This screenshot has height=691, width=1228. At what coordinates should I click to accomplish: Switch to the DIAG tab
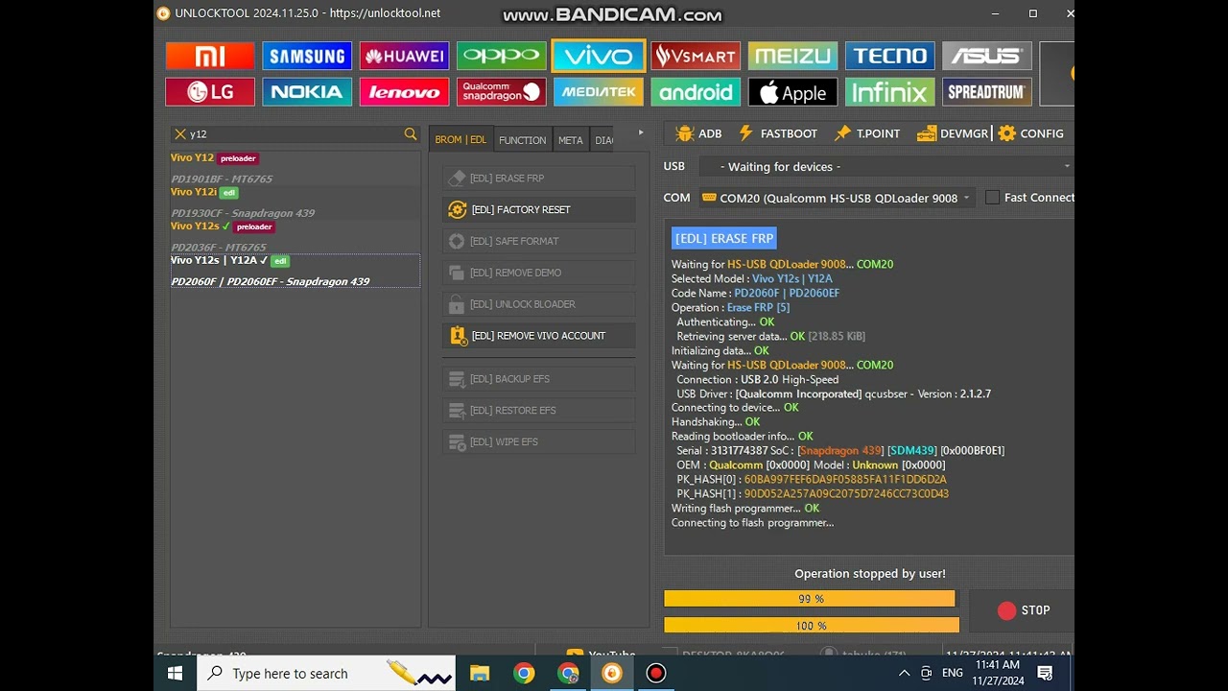[x=603, y=140]
